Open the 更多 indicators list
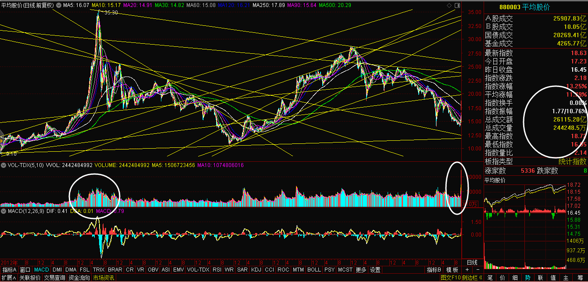The width and height of the screenshot is (588, 282). [x=360, y=270]
